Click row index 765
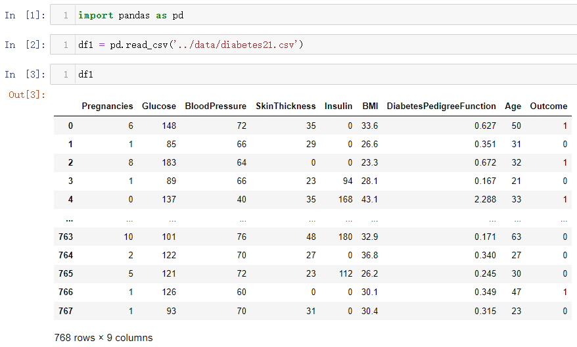Screen dimensions: 577x347 [66, 274]
